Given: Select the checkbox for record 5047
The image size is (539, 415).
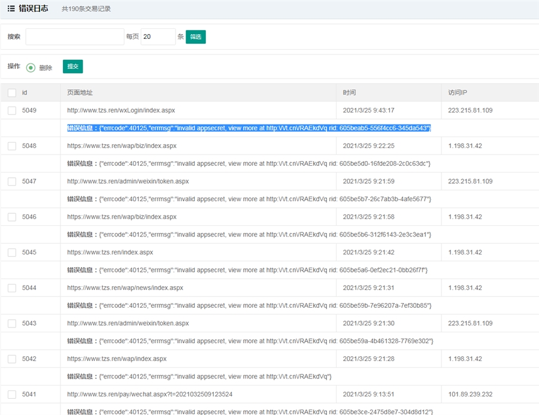Looking at the screenshot, I should (x=12, y=181).
